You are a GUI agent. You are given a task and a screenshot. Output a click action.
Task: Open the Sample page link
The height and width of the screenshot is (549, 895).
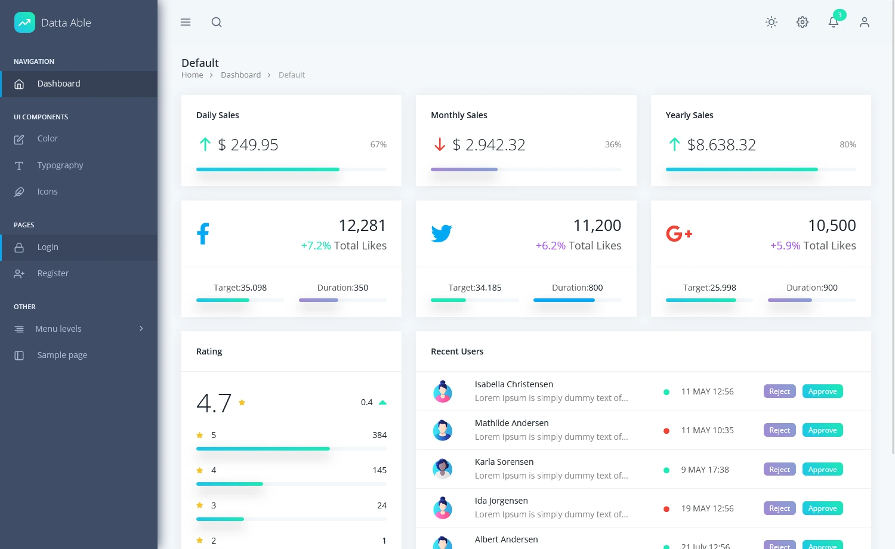(x=62, y=354)
